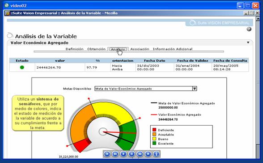Screen dimensions: 263x163
Task: Click the red Deficiente legend swatch
Action: pos(154,130)
